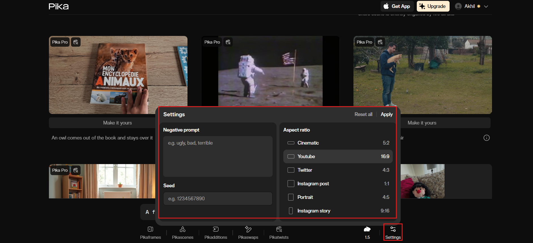The width and height of the screenshot is (533, 243).
Task: Open the Pikaframes tool
Action: click(150, 233)
